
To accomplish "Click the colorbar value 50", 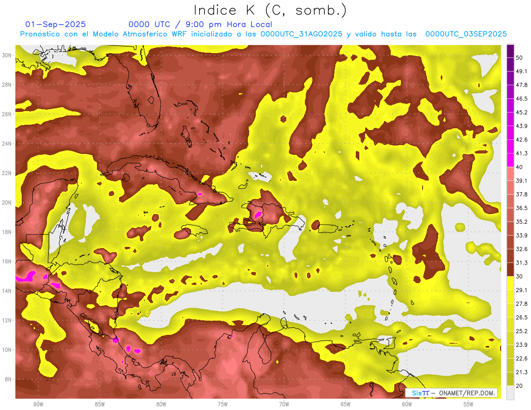I will point(519,57).
